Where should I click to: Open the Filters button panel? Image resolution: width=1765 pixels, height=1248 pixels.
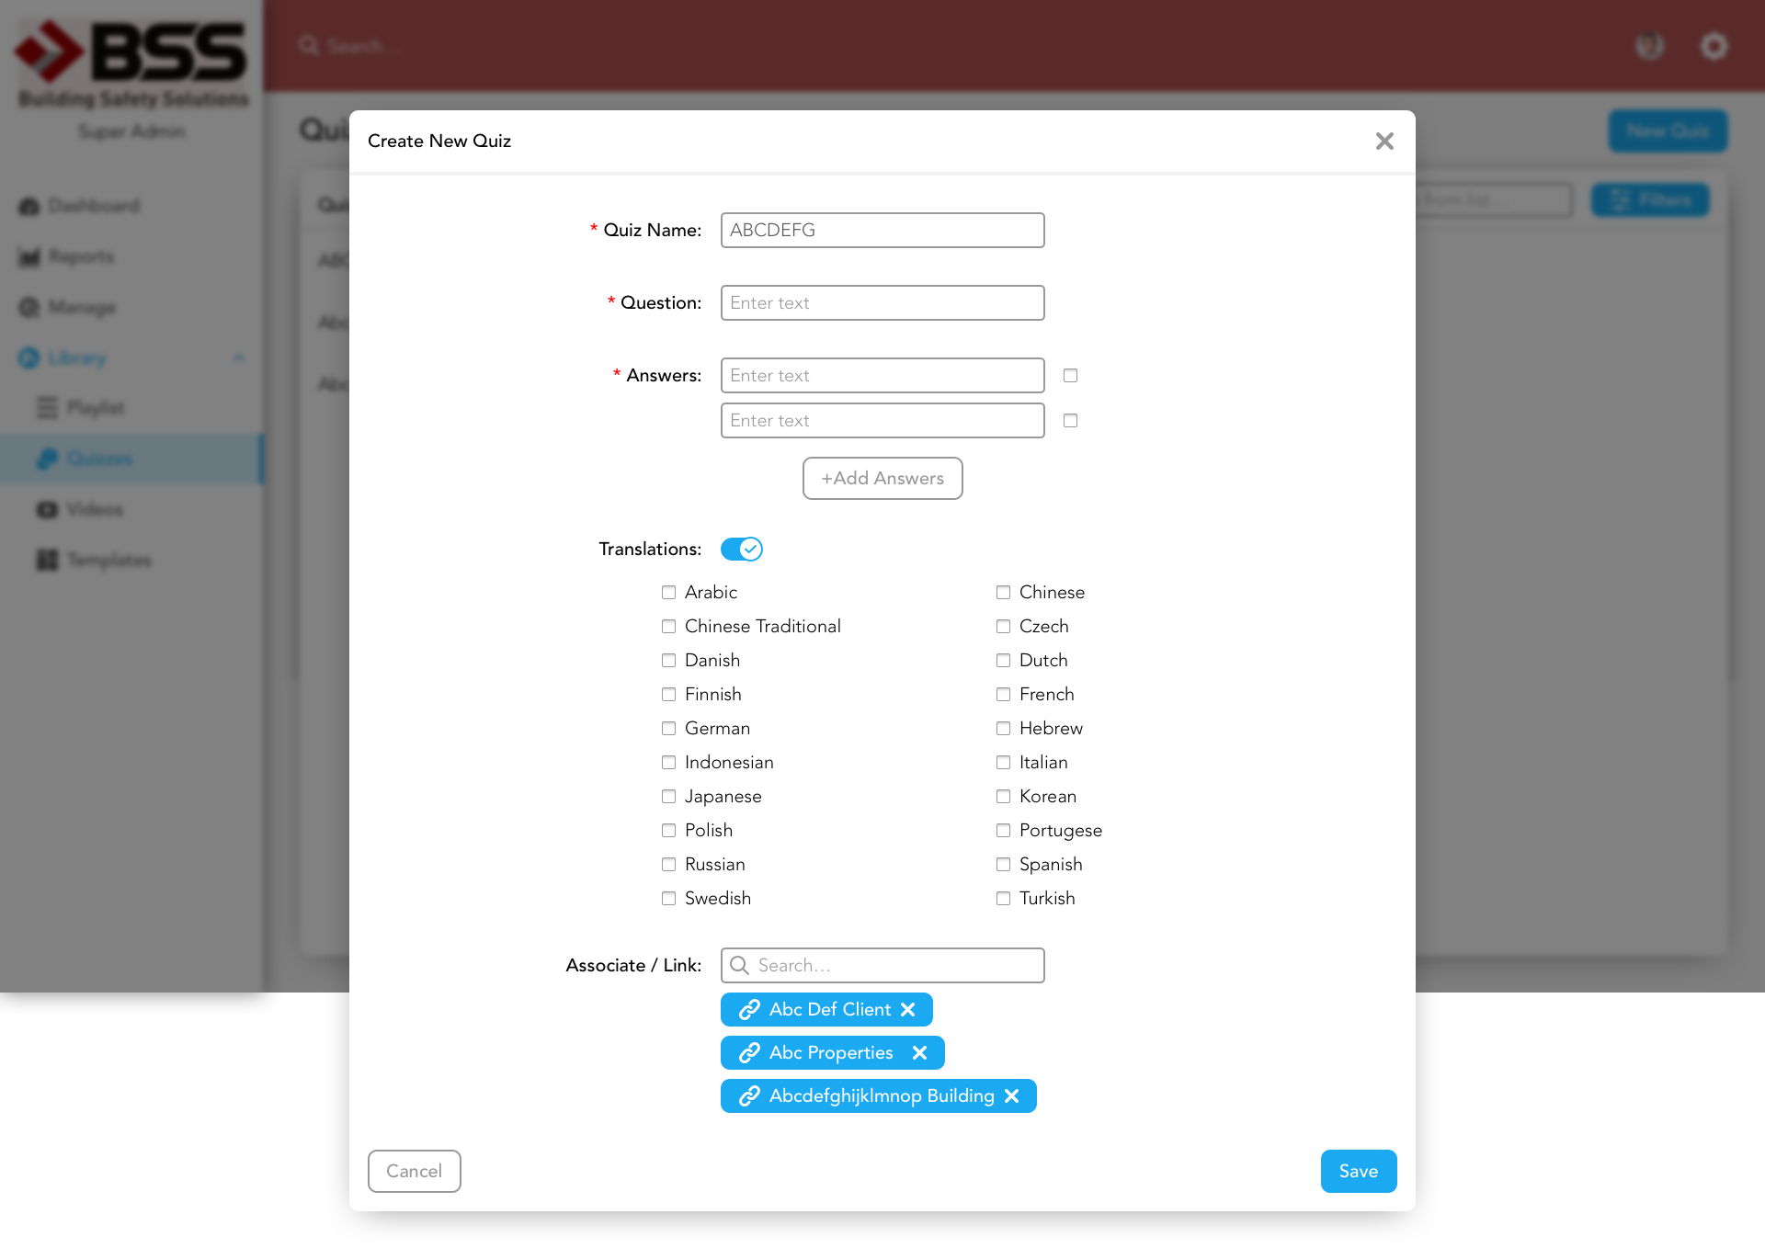point(1650,199)
